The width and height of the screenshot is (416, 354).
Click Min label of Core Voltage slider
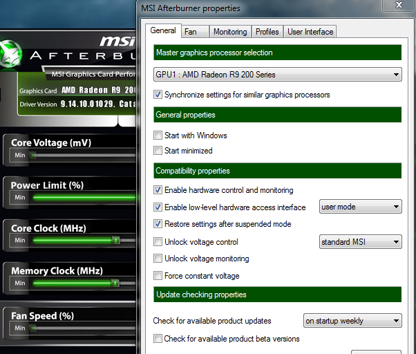point(20,155)
